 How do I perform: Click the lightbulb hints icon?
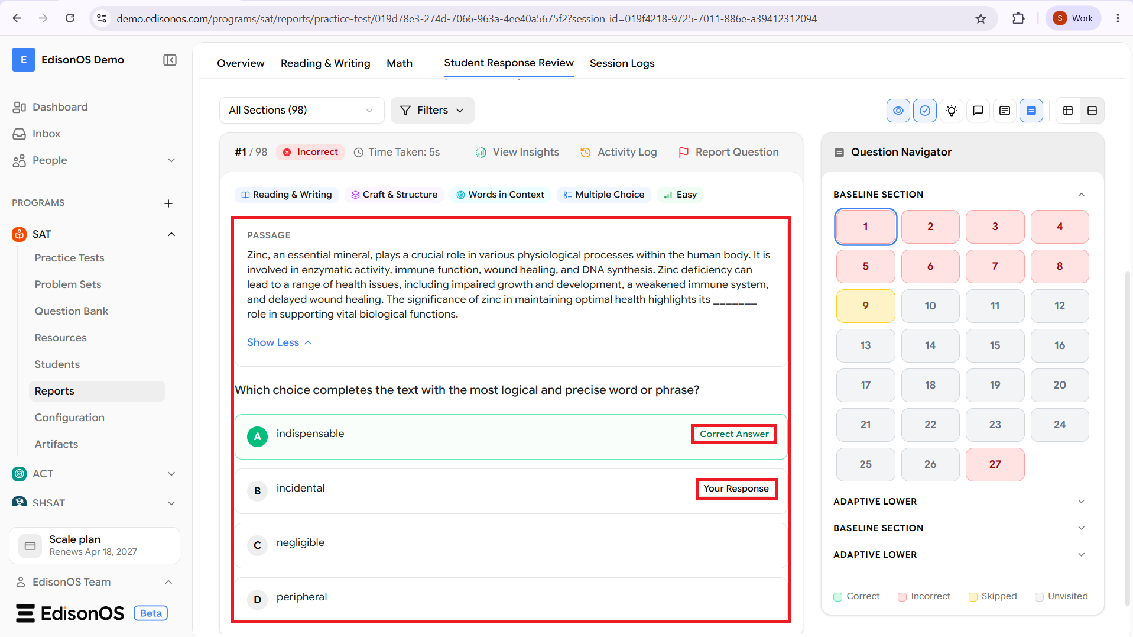point(951,111)
